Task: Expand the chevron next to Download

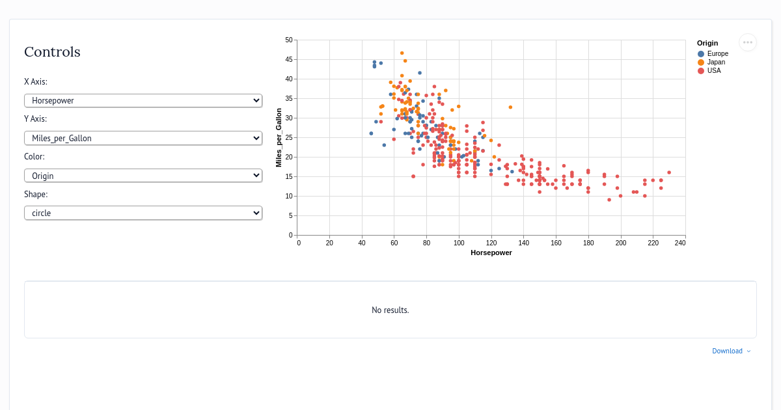Action: click(x=748, y=351)
